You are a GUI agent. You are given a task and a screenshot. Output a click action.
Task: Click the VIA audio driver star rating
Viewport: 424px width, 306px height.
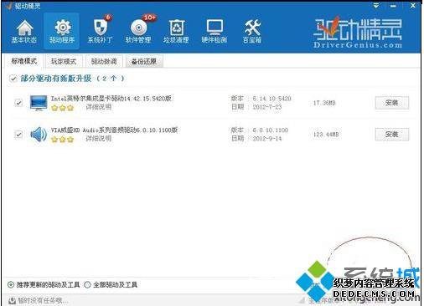(62, 139)
